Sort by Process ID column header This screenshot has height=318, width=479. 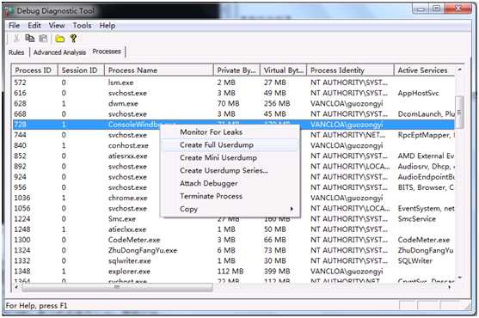click(34, 70)
